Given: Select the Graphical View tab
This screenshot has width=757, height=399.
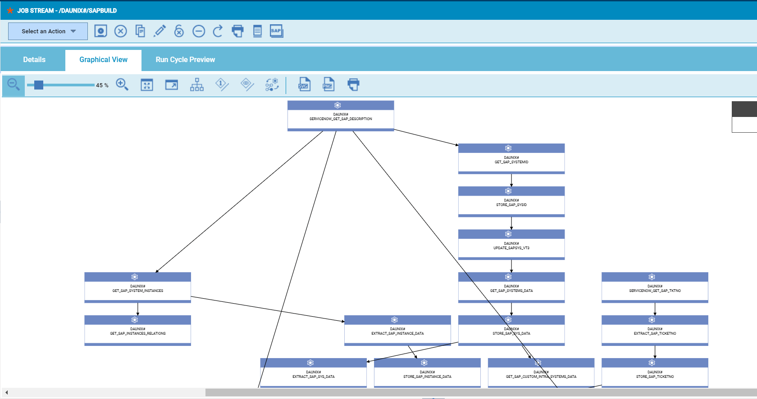Looking at the screenshot, I should (x=103, y=60).
